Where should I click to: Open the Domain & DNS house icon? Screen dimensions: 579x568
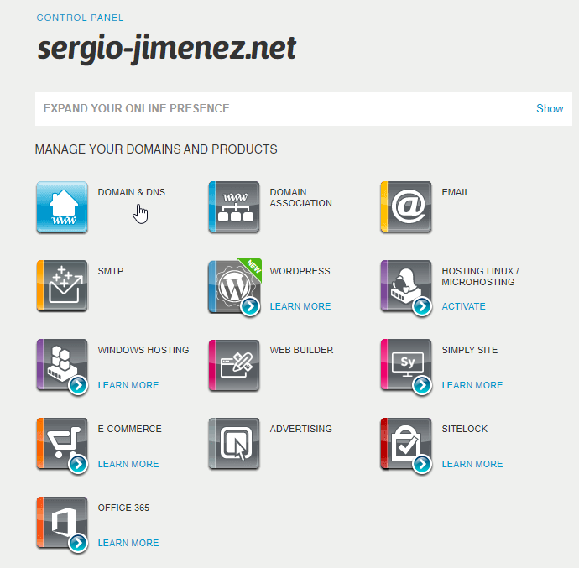click(x=62, y=207)
